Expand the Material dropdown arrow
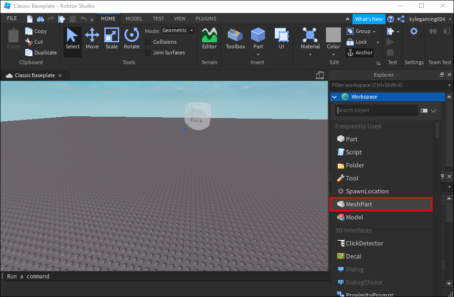Viewport: 454px width, 297px height. click(310, 54)
